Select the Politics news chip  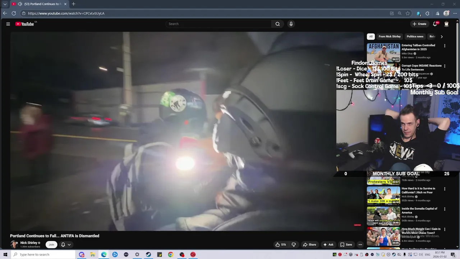coord(415,36)
